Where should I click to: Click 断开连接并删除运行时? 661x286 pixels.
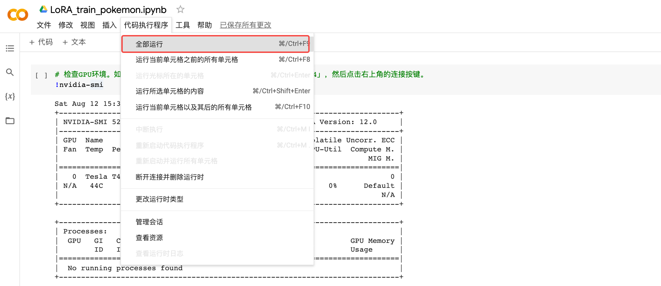pos(170,177)
